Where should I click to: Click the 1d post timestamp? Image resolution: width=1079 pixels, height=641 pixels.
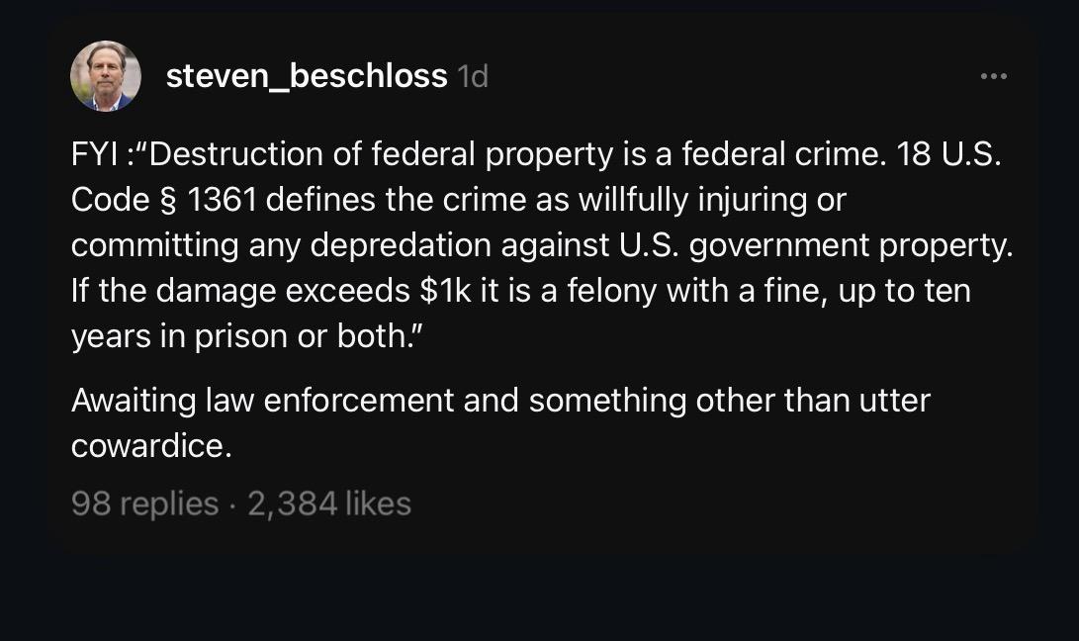(473, 77)
